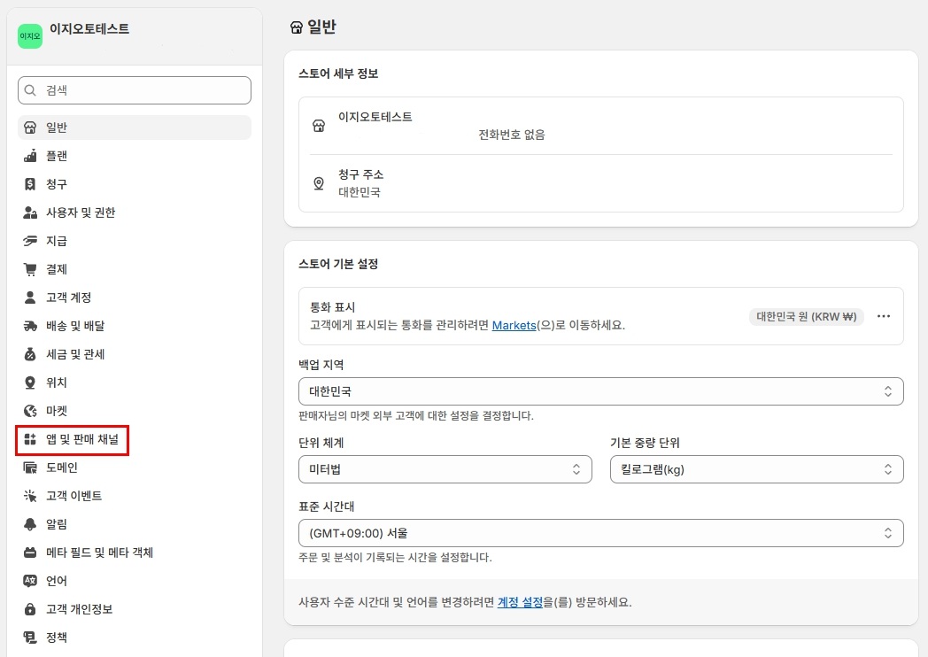
Task: Open the 계정 설정 link
Action: [x=520, y=602]
